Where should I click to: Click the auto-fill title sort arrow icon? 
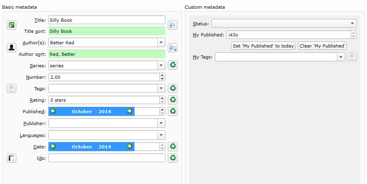pyautogui.click(x=172, y=25)
